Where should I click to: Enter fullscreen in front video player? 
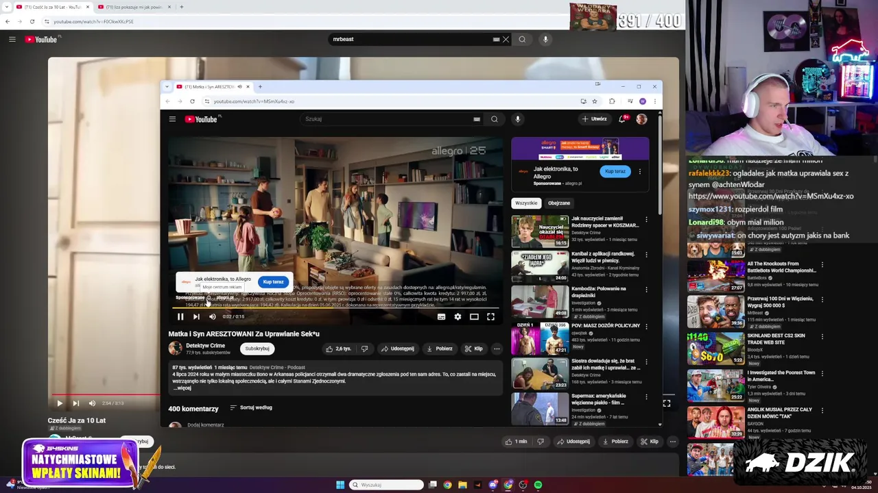pos(490,316)
